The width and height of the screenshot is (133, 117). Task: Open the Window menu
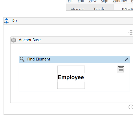pos(120,1)
